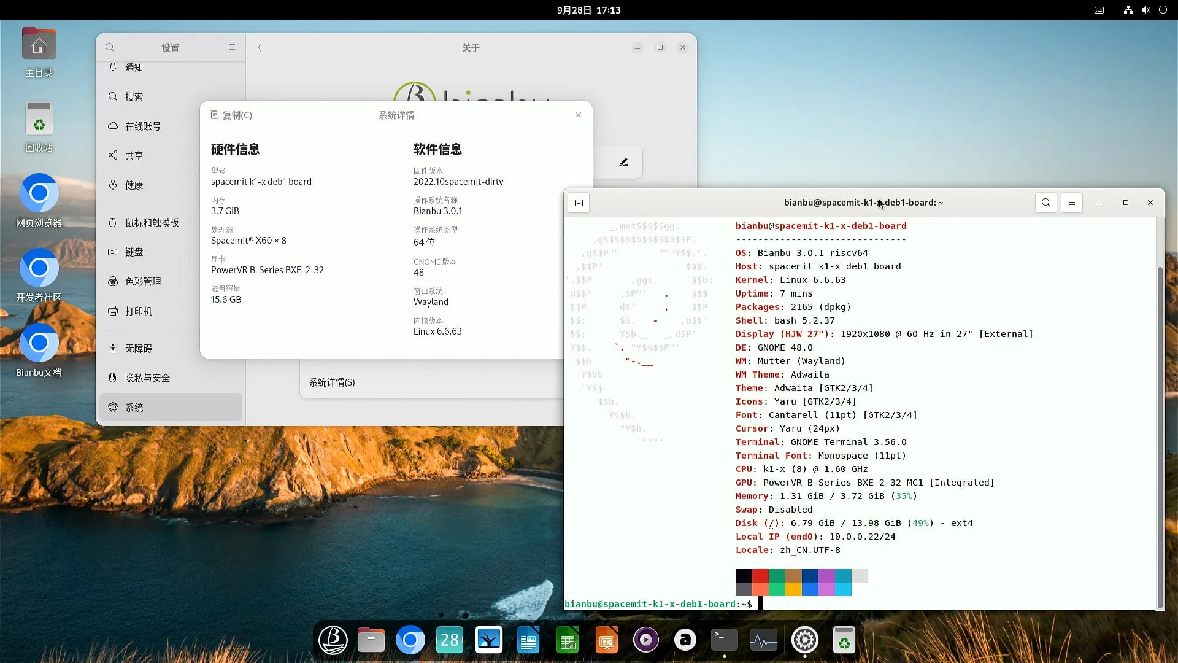The width and height of the screenshot is (1178, 663).
Task: Click the clock date in top bar
Action: [588, 10]
